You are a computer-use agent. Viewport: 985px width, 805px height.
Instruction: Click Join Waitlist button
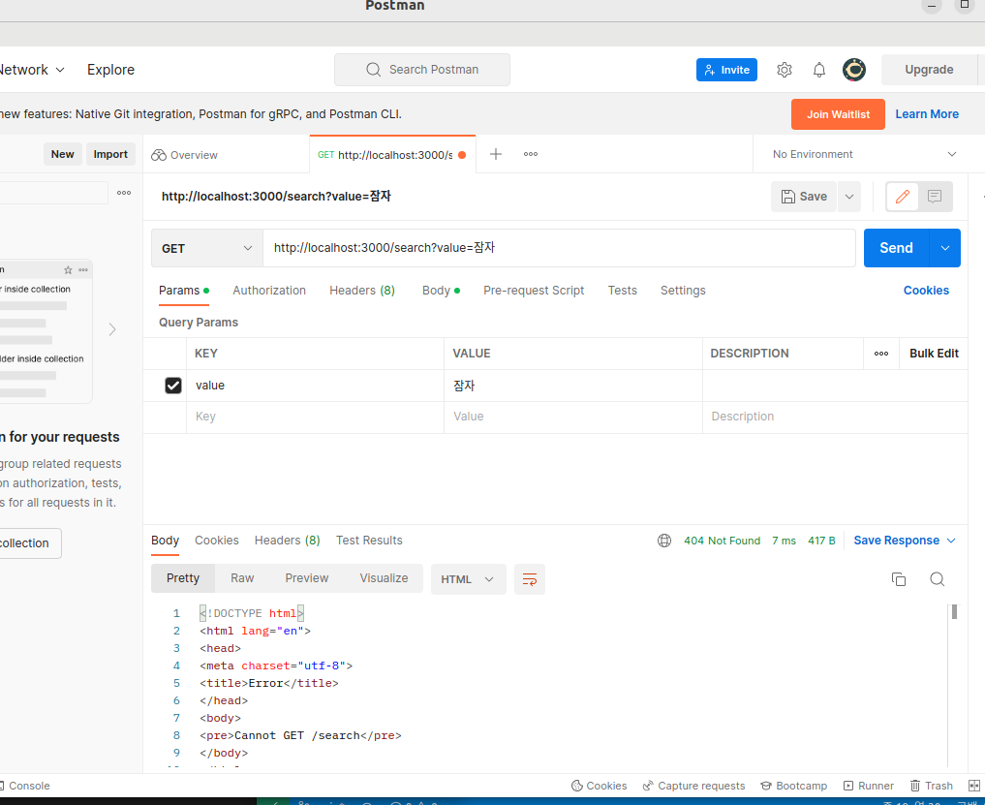pyautogui.click(x=838, y=114)
